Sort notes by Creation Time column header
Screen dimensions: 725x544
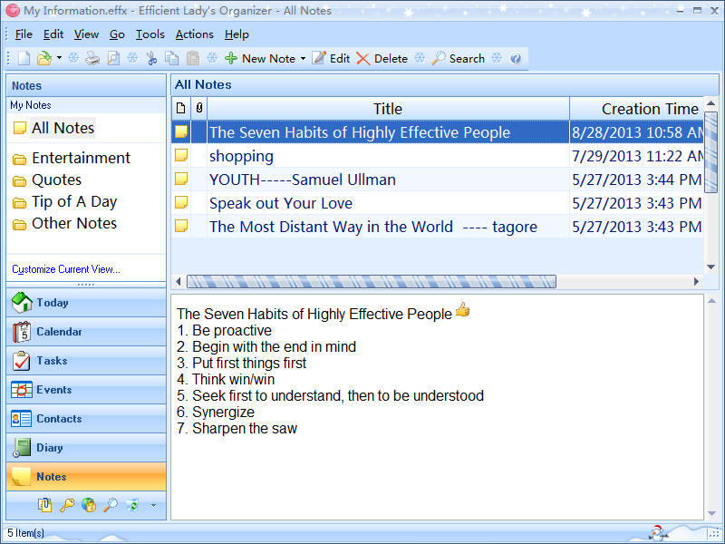(x=637, y=109)
